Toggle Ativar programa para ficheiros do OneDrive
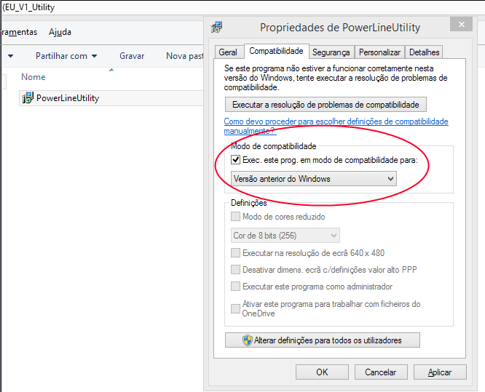 click(236, 308)
